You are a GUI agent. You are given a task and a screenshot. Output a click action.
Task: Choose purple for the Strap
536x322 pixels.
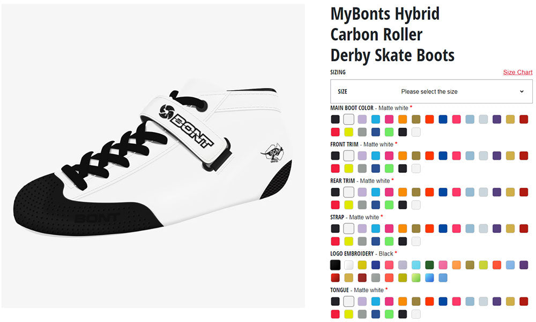496,229
